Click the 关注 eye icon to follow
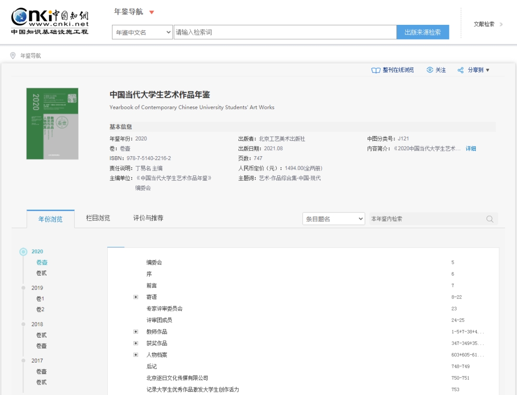Viewport: 517px width, 395px height. point(430,70)
